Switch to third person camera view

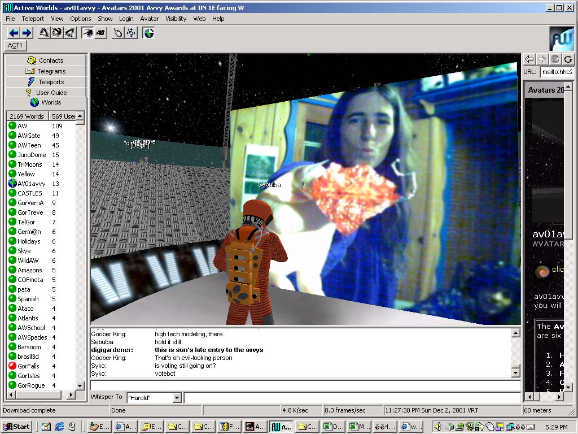(100, 33)
